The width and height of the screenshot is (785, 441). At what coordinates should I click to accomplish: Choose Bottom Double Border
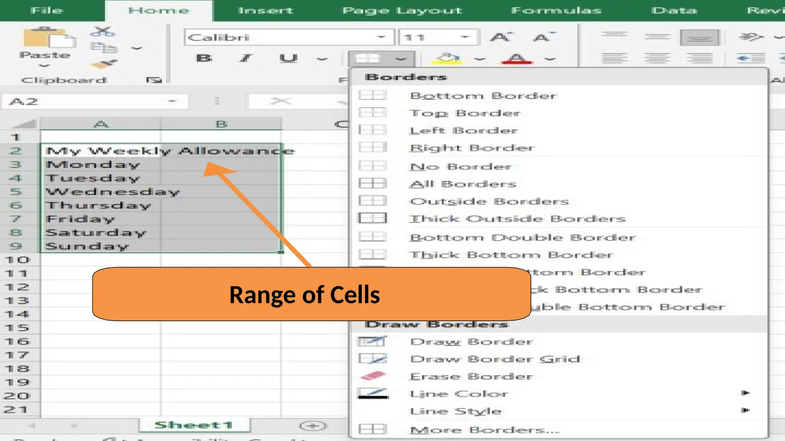tap(560, 237)
